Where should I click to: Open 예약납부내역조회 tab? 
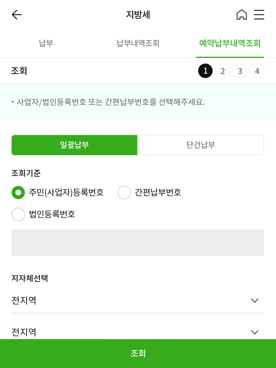point(230,43)
